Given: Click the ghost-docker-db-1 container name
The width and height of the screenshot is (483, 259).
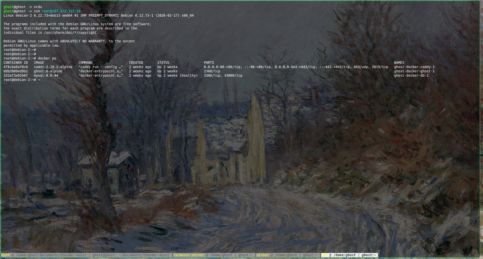Looking at the screenshot, I should point(411,75).
